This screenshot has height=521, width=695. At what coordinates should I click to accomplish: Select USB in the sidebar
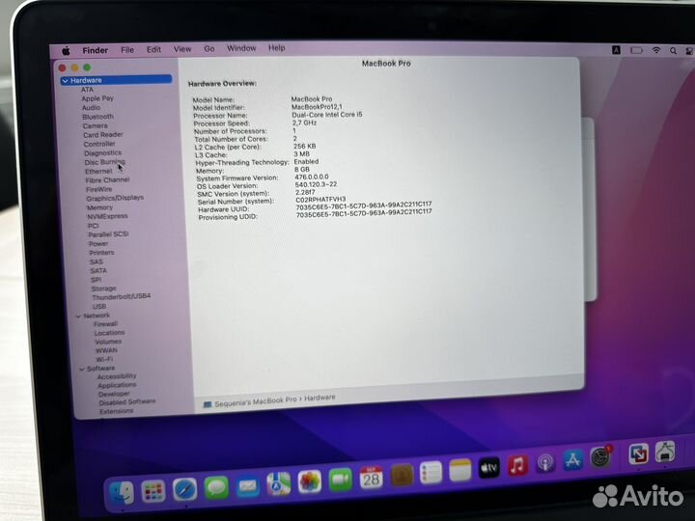pyautogui.click(x=99, y=306)
